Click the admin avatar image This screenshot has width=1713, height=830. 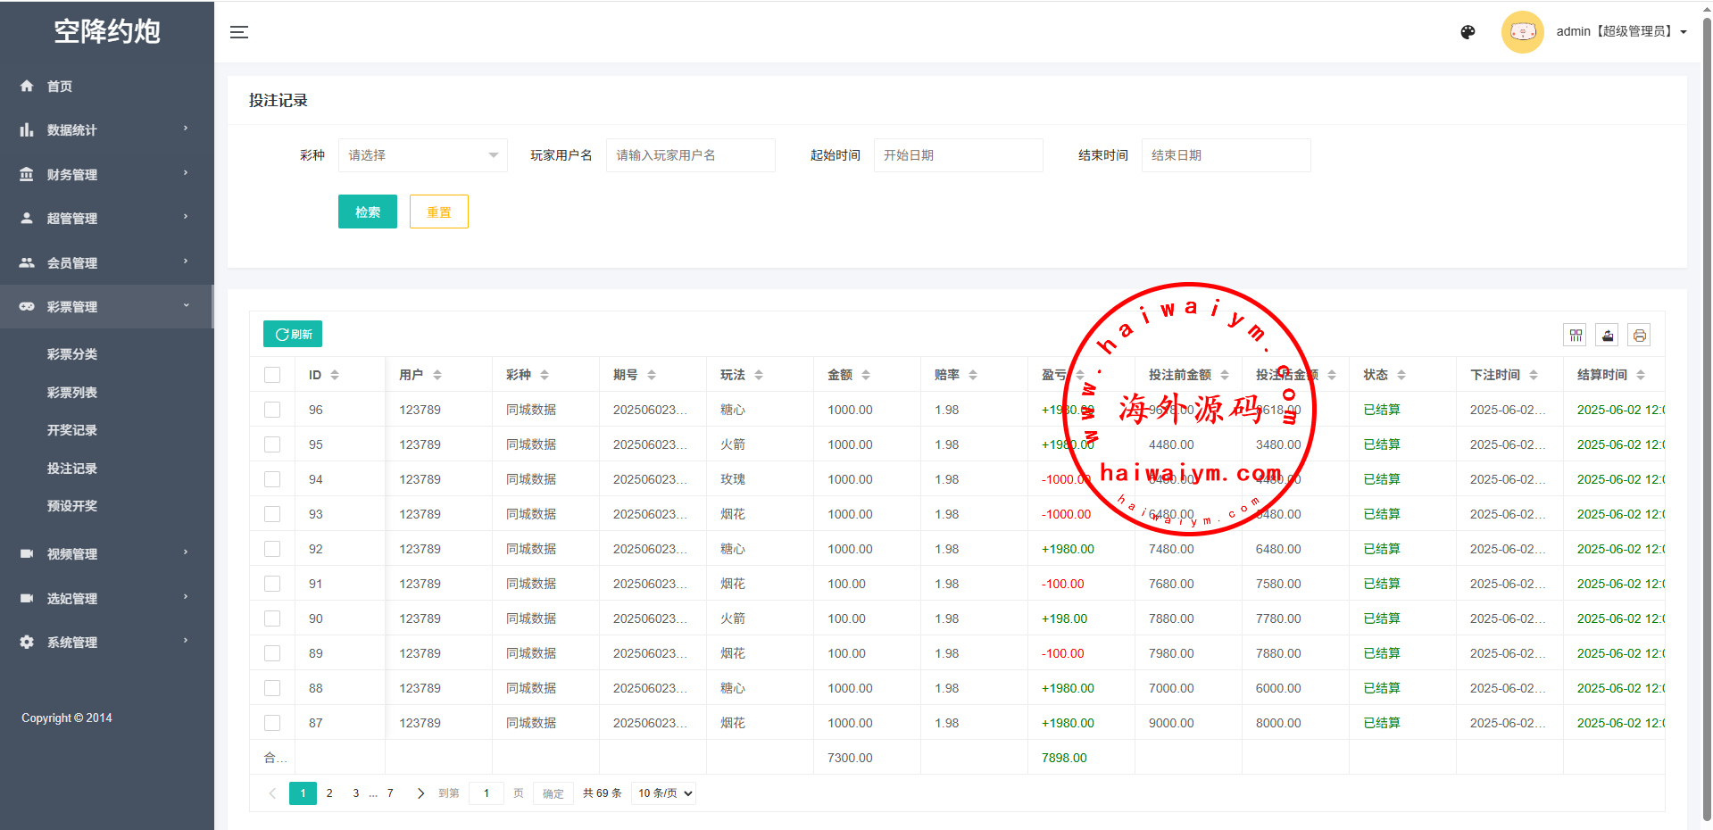[x=1522, y=32]
